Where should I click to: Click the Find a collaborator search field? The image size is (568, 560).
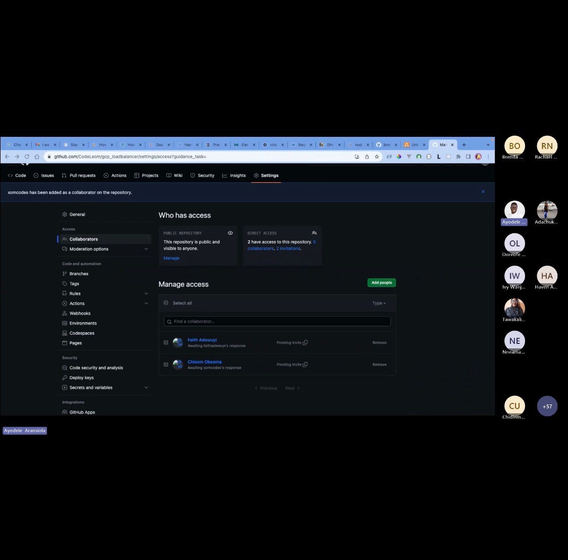click(x=276, y=321)
